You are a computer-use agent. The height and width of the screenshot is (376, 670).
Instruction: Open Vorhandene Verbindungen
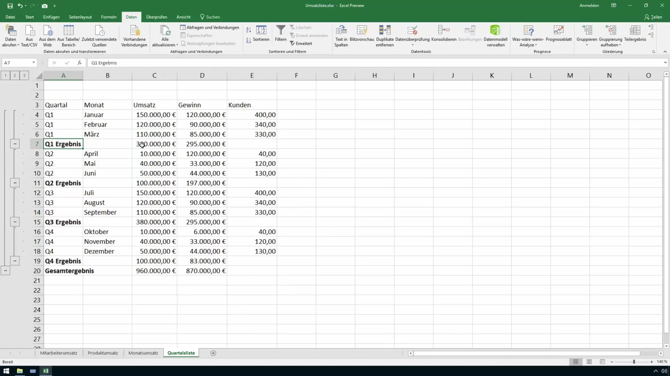pos(134,36)
